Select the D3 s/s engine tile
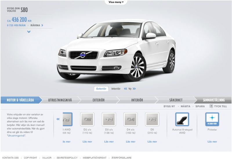Screen dimensions: 232x159 coord(109,119)
